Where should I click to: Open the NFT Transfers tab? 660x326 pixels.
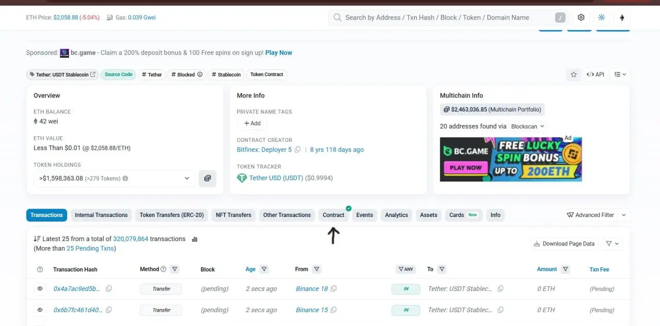coord(234,215)
